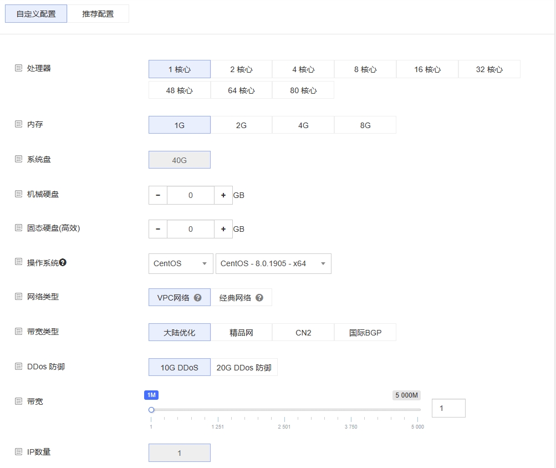This screenshot has width=556, height=468.
Task: Click the list icon beside IP数量
Action: point(18,452)
